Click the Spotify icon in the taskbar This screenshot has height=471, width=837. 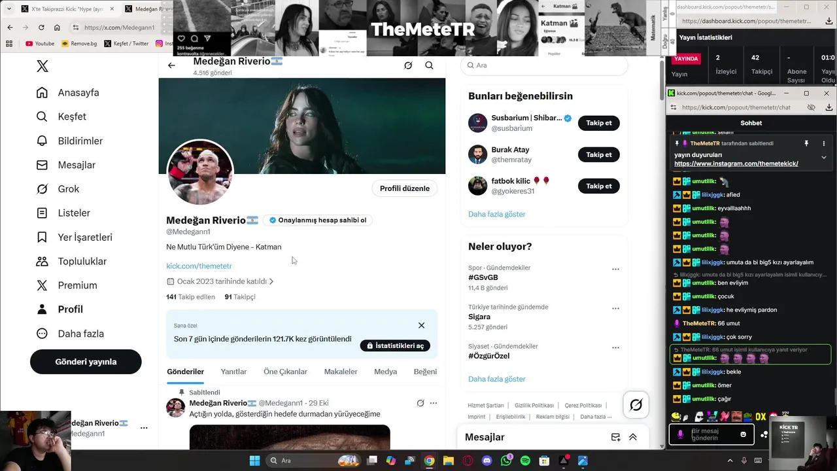click(x=525, y=461)
